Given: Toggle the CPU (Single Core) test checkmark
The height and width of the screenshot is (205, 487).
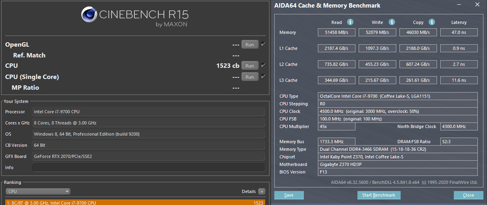Looking at the screenshot, I should (x=263, y=77).
